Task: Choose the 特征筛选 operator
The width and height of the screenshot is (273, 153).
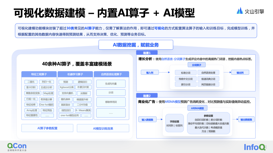Action: [47, 110]
